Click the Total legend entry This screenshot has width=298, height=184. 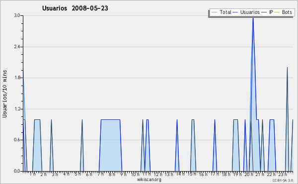tap(221, 12)
